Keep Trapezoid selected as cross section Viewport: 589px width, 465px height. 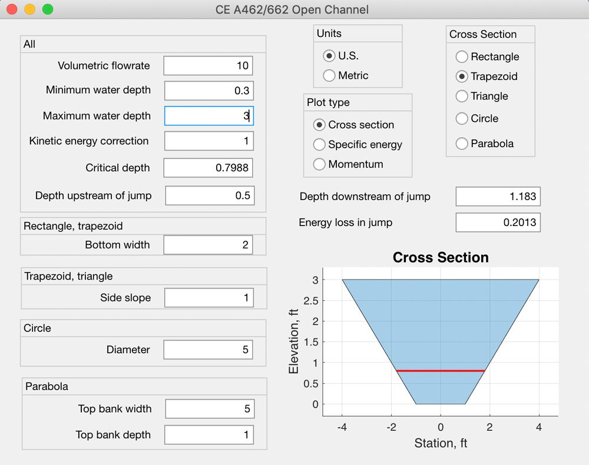[x=462, y=76]
